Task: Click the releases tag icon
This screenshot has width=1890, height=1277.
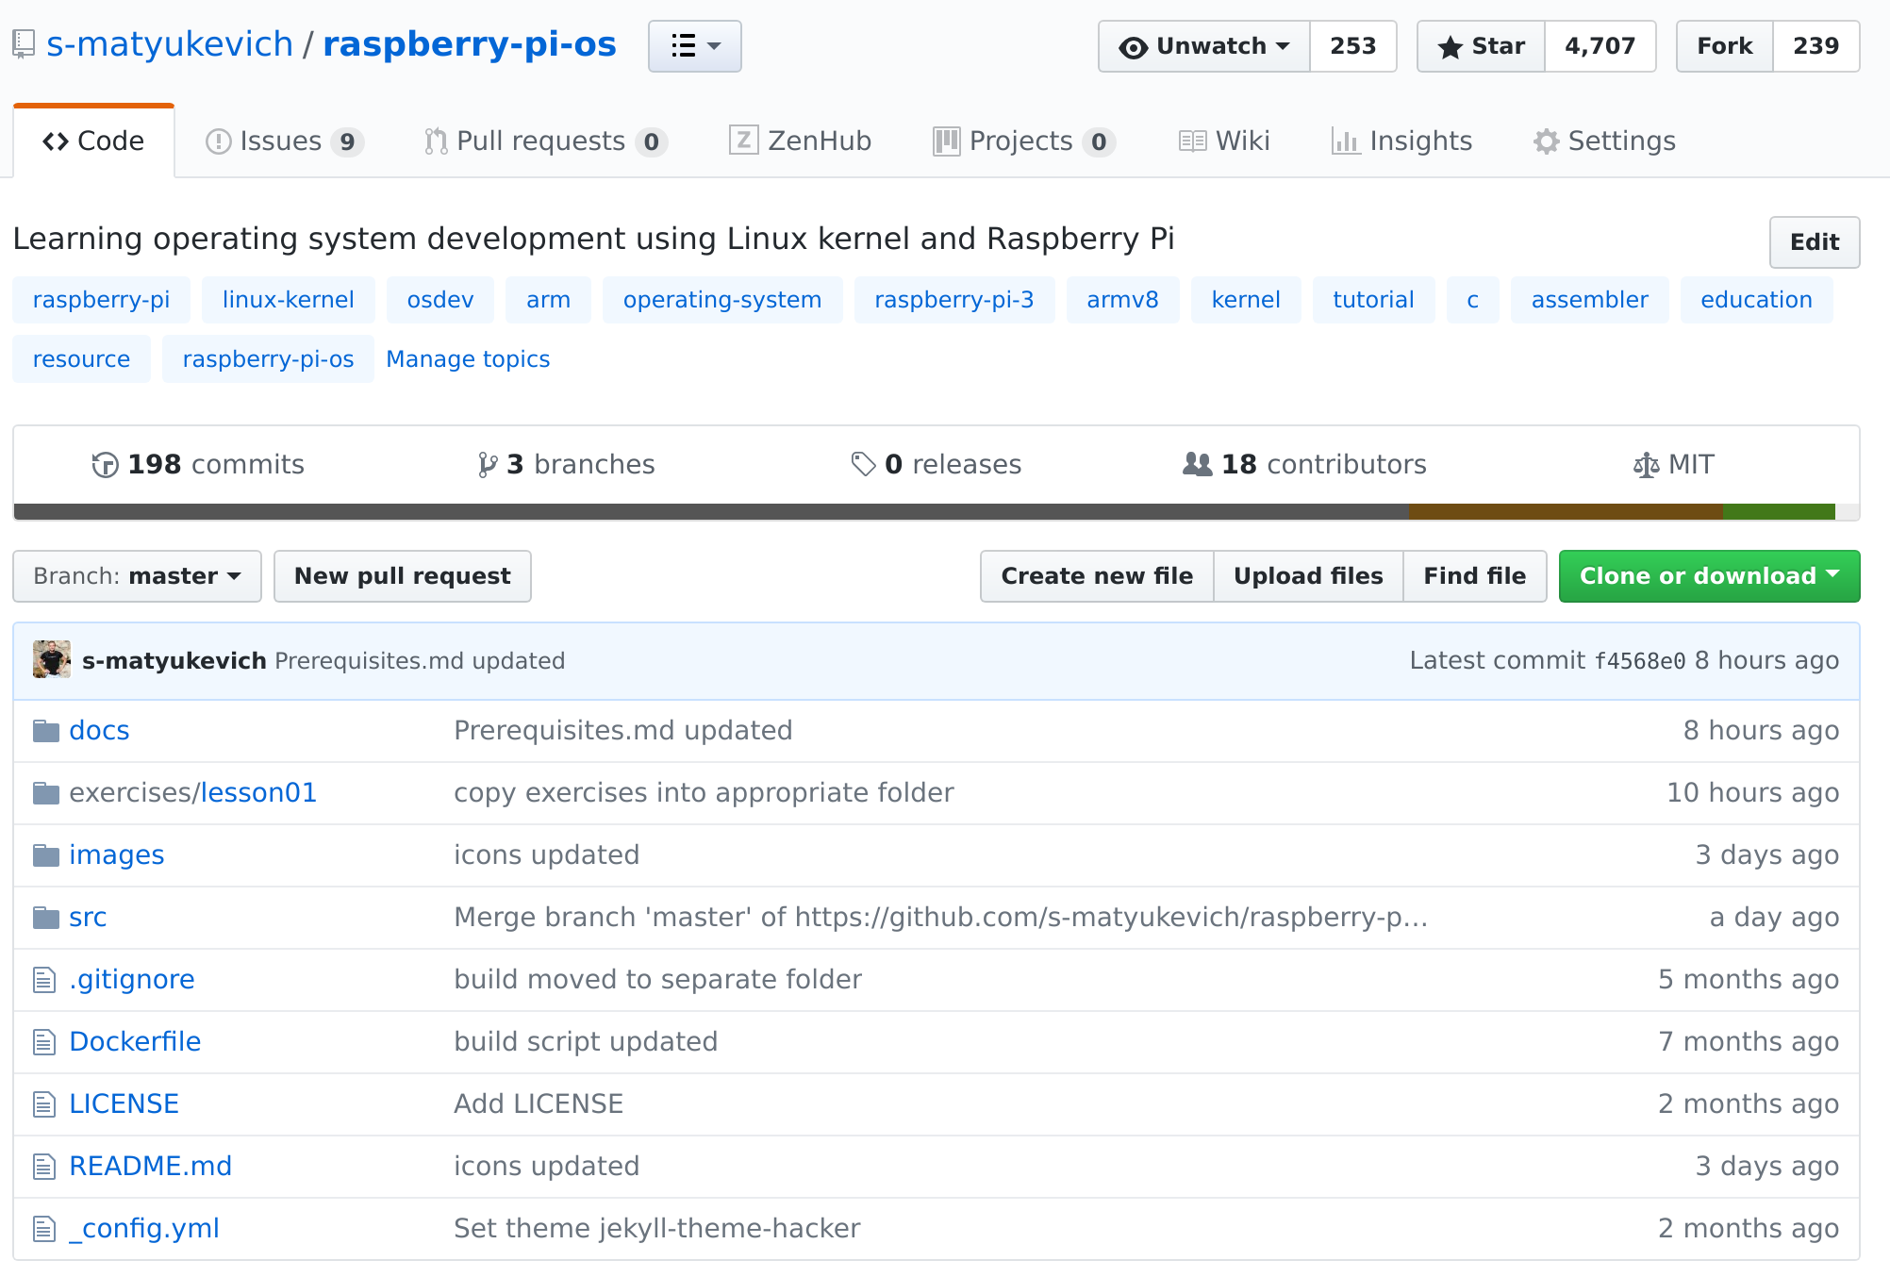Action: tap(863, 464)
